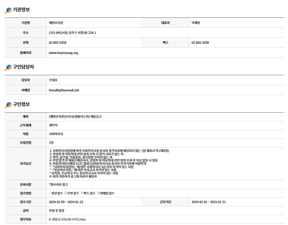Click the organization name 혜명보육원
Screen dimensions: 288x225
[x=56, y=23]
